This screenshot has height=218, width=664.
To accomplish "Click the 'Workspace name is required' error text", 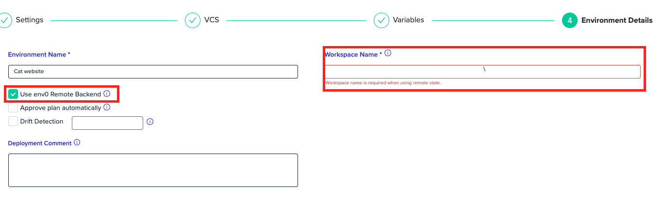I will (383, 83).
